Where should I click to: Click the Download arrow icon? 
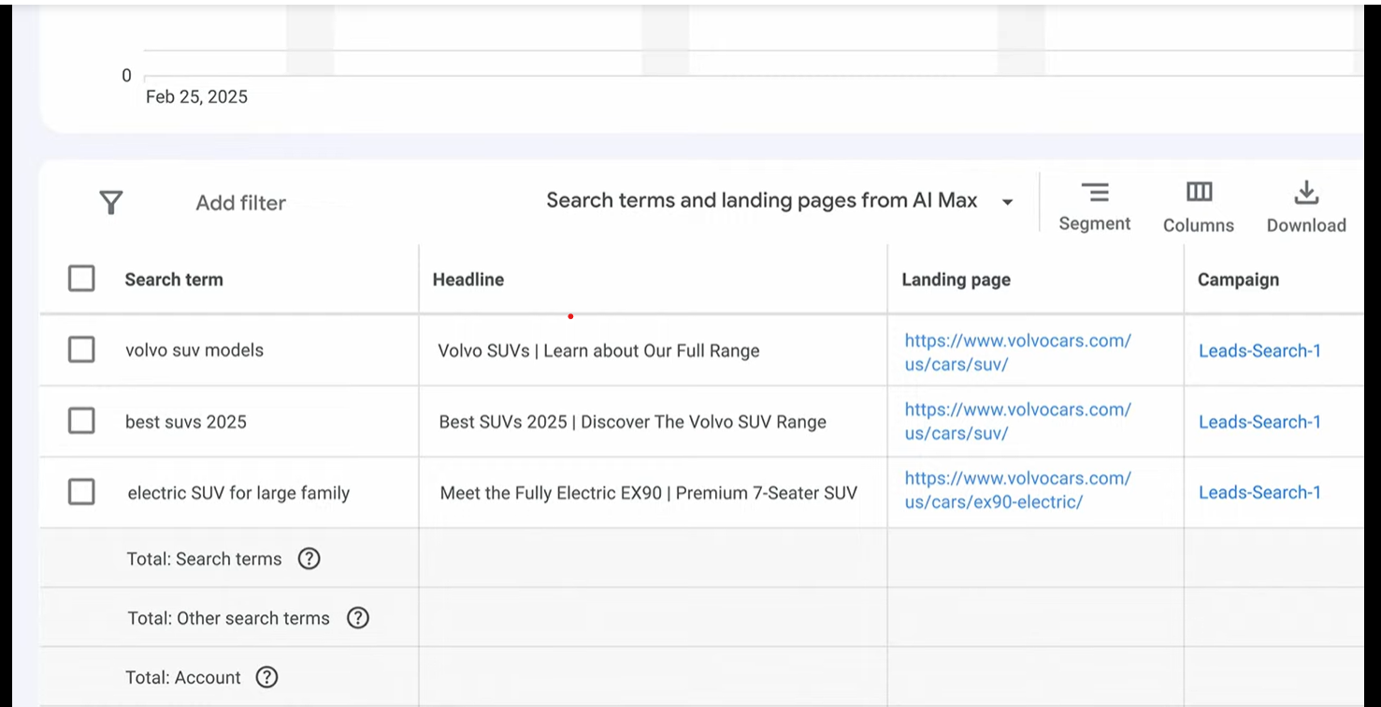tap(1306, 193)
